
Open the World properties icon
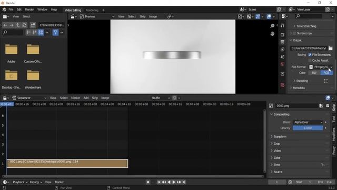(282, 64)
